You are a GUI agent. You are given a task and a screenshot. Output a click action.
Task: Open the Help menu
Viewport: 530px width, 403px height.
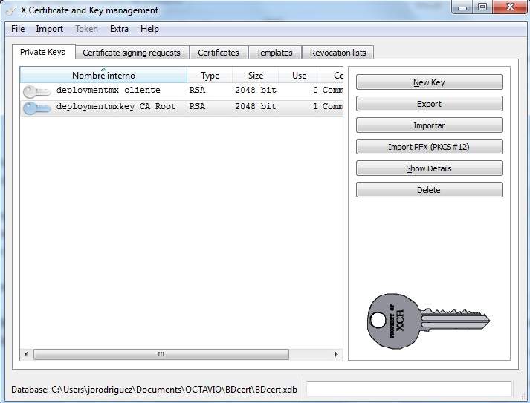click(149, 29)
